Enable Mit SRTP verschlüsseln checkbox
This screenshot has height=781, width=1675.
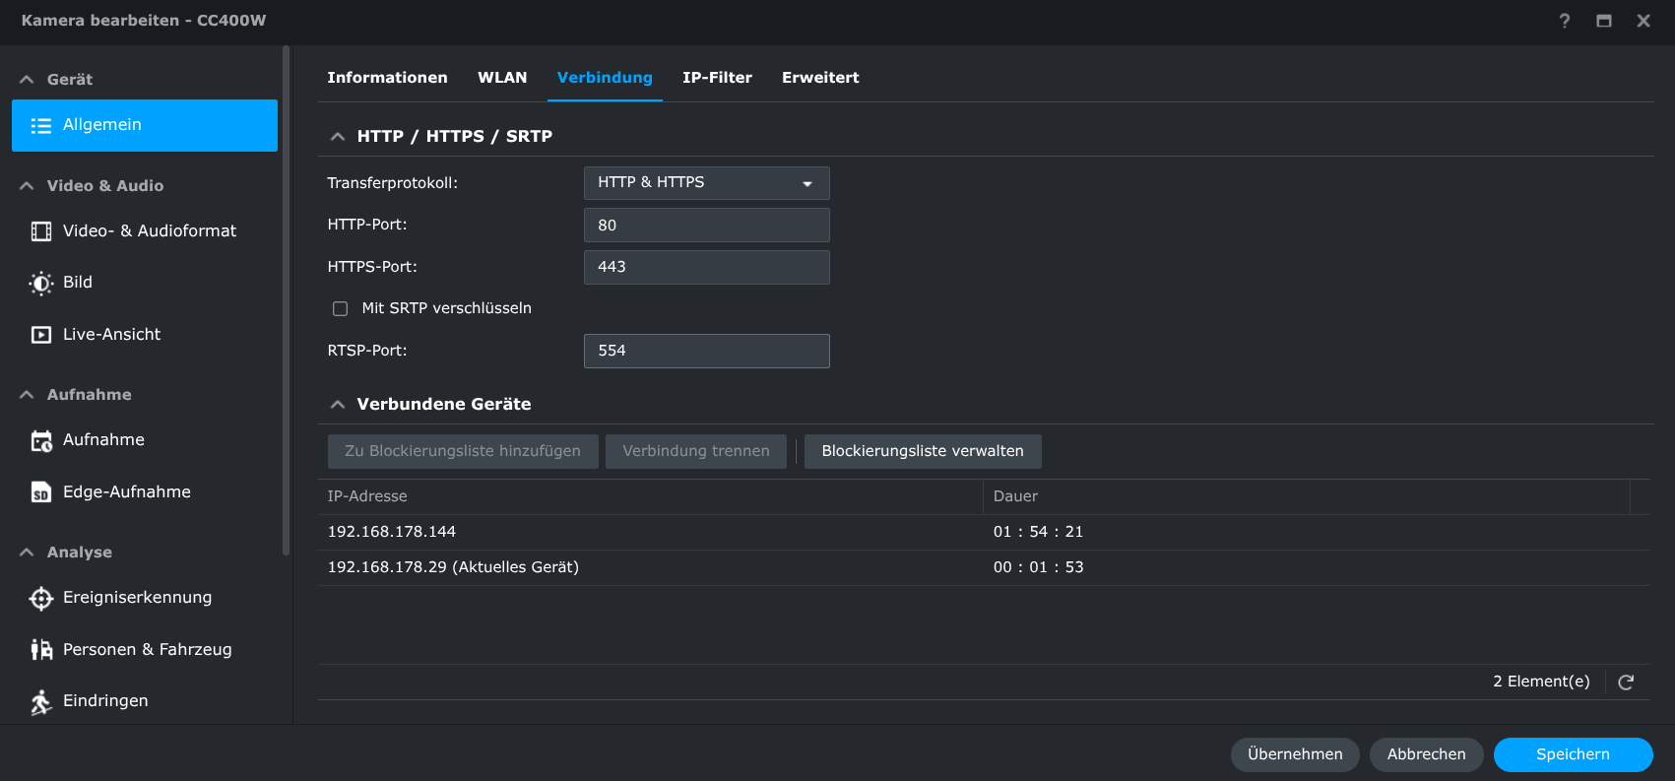coord(341,309)
